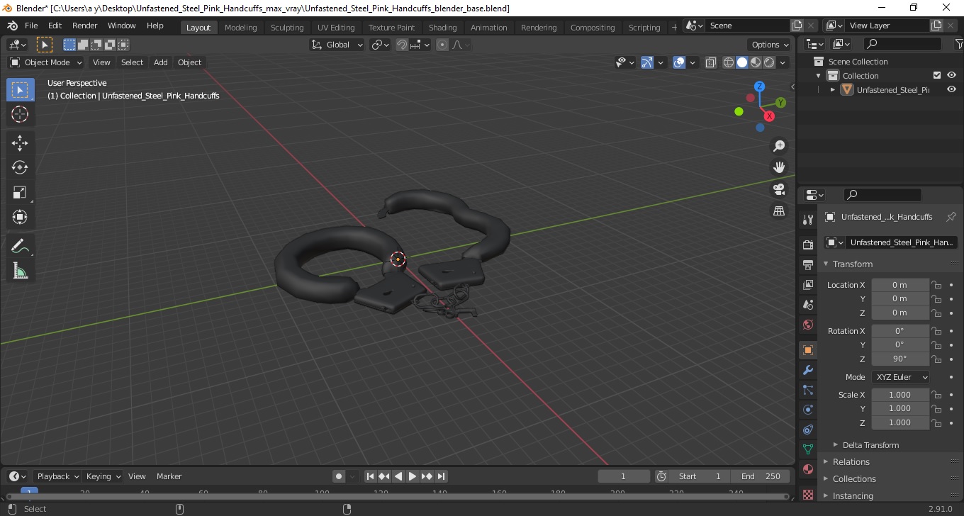Hide Unfastened_Steel_Pi object via eye icon

952,90
